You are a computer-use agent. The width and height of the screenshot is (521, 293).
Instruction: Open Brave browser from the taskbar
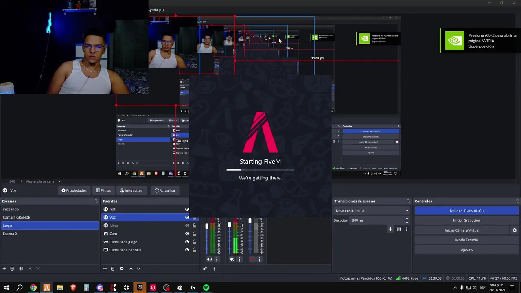(73, 288)
